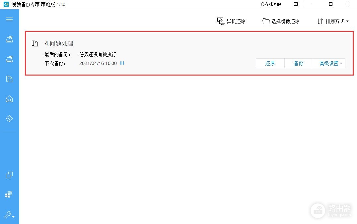Open smart backup target icon

(x=9, y=119)
